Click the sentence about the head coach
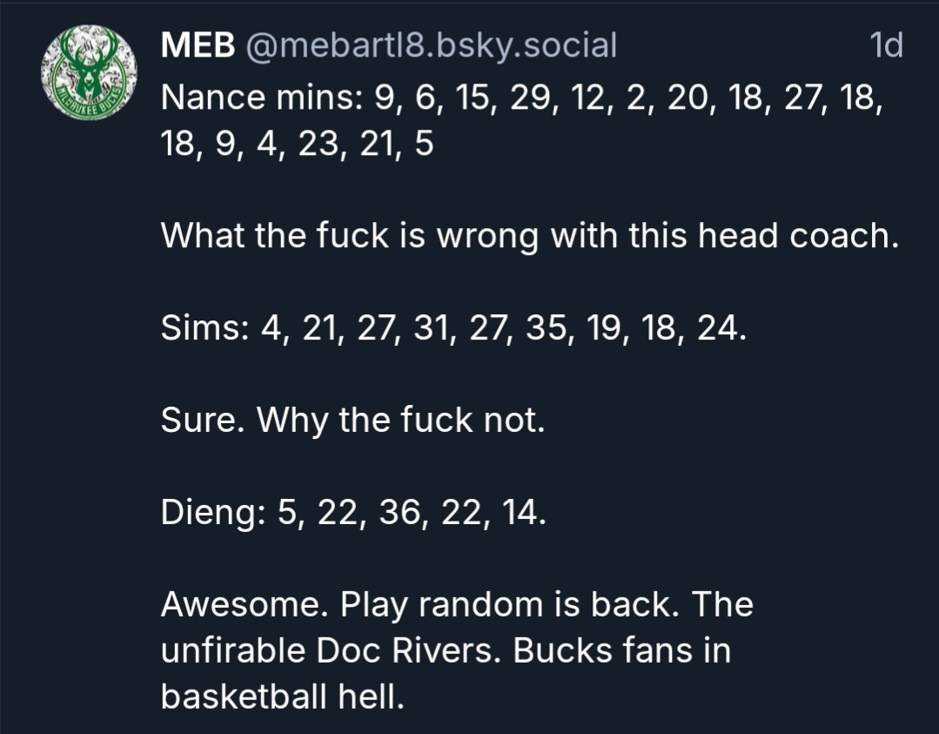The height and width of the screenshot is (734, 939). [529, 235]
